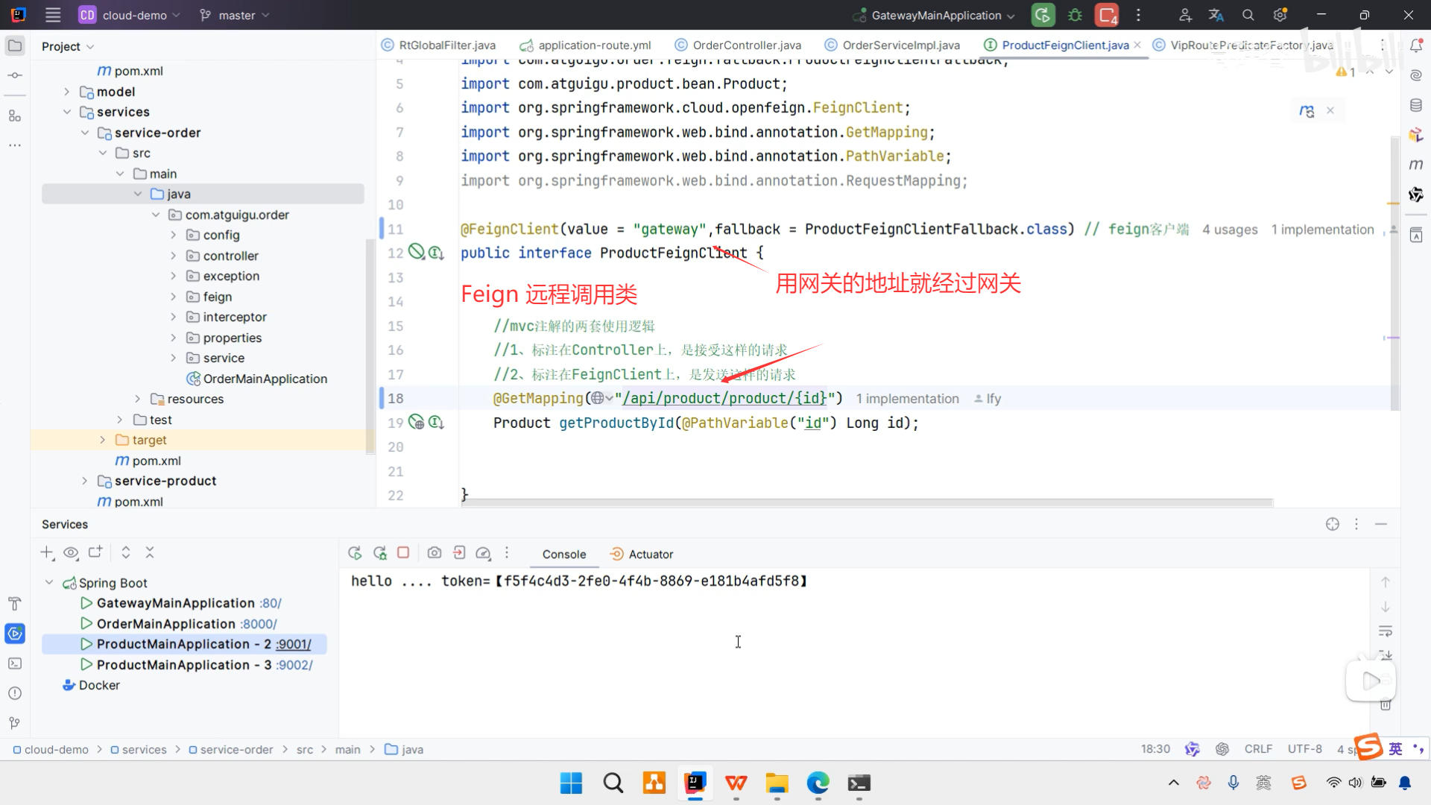Open the Database tool window icon

[x=1416, y=105]
